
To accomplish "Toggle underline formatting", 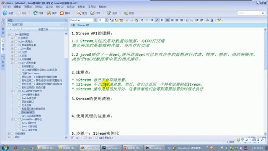I will [162, 20].
